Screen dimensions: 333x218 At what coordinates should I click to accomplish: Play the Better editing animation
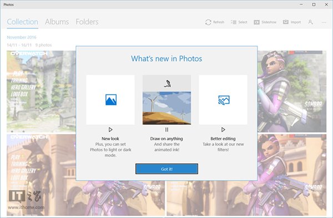pyautogui.click(x=223, y=129)
